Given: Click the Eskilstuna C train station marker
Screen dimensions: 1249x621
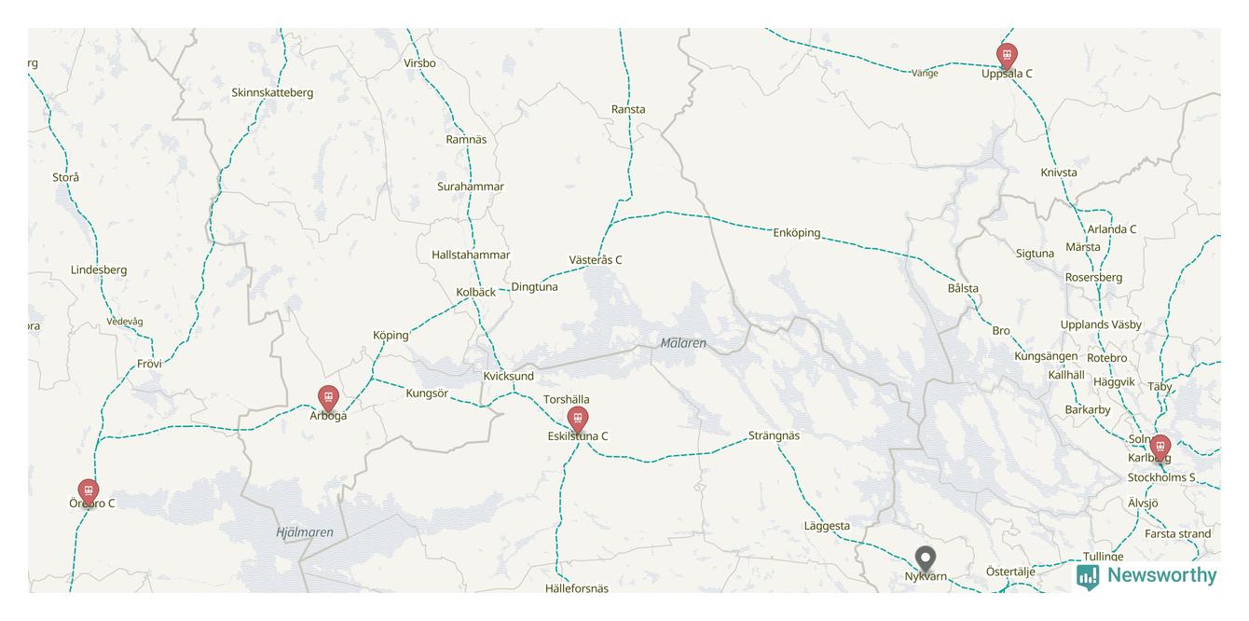Looking at the screenshot, I should point(578,420).
